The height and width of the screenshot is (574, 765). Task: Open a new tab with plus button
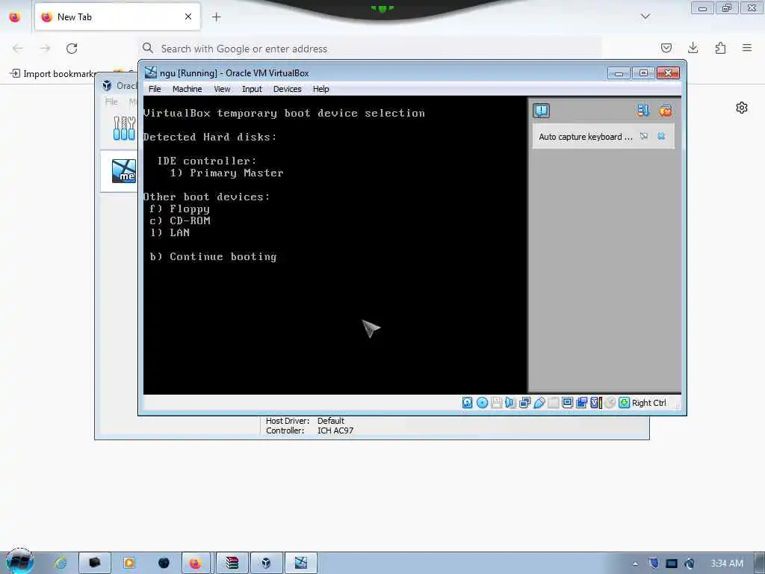216,17
